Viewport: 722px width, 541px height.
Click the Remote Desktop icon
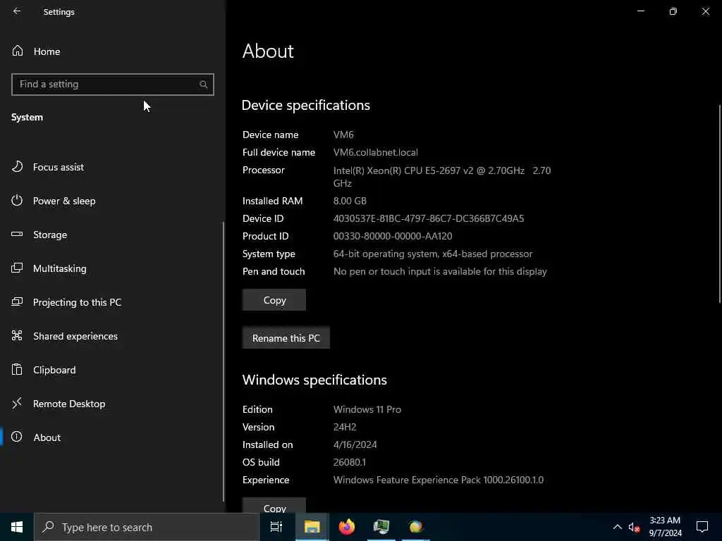pos(17,403)
